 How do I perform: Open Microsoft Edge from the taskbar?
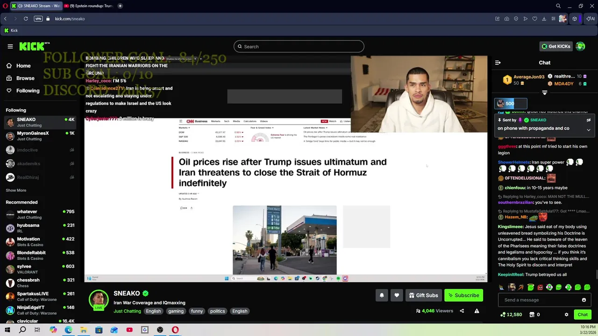[68, 330]
